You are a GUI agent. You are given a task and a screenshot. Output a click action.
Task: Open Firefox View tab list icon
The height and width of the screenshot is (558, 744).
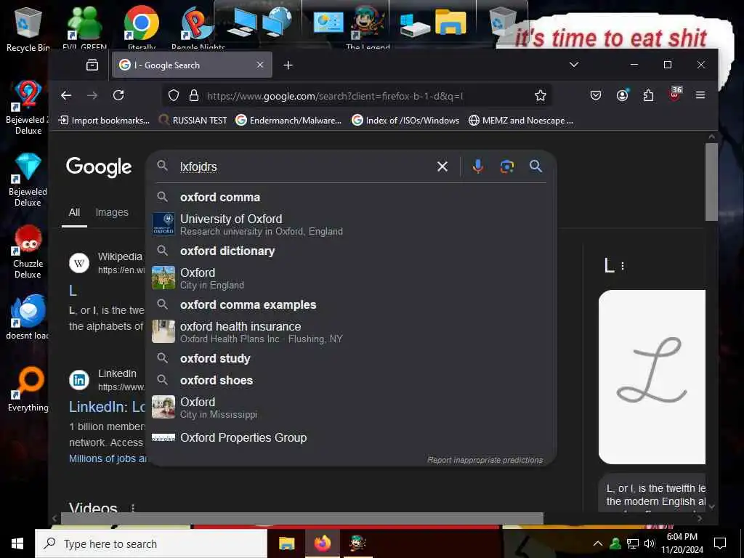tap(92, 65)
